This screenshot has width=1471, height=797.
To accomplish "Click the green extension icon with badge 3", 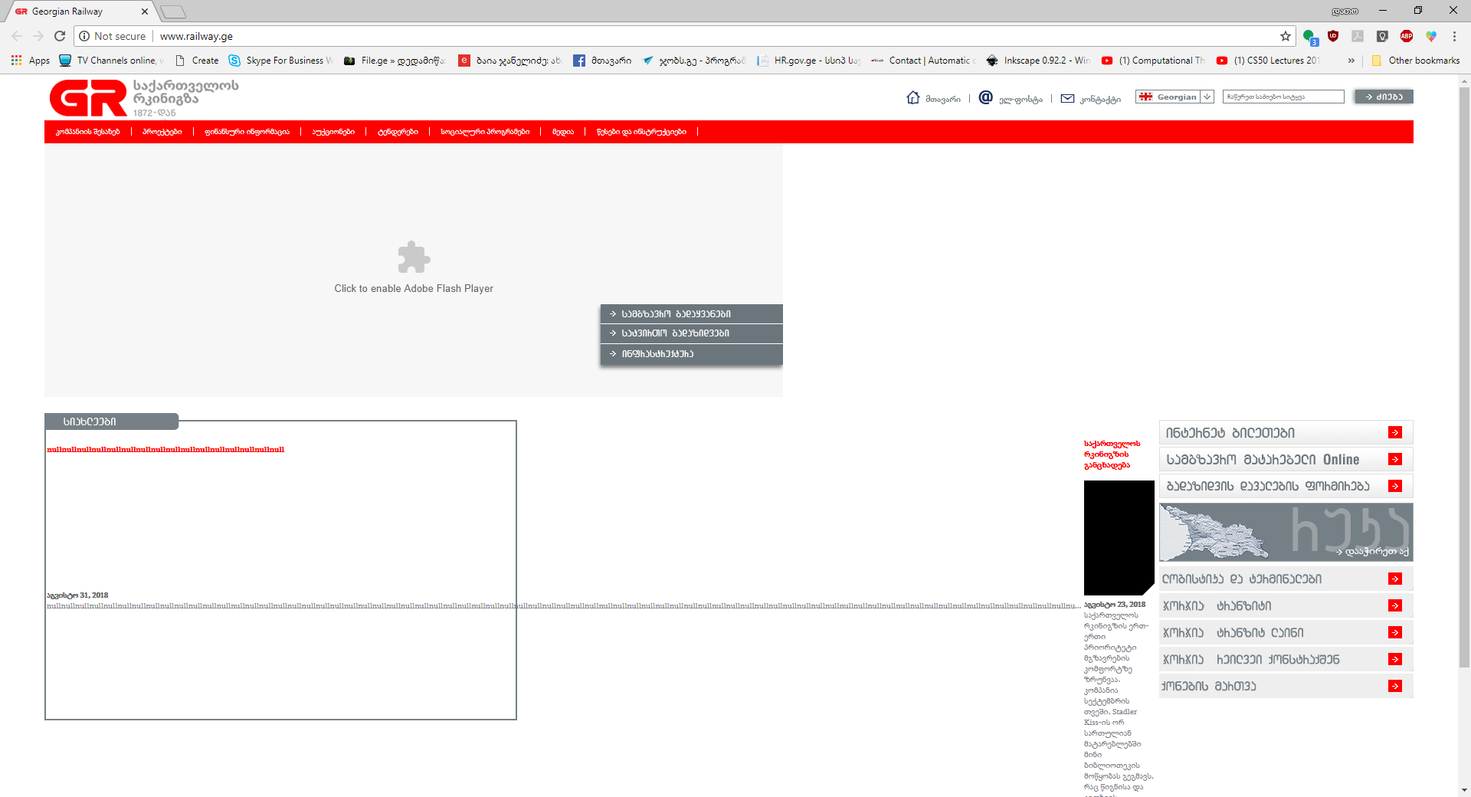I will [1309, 37].
